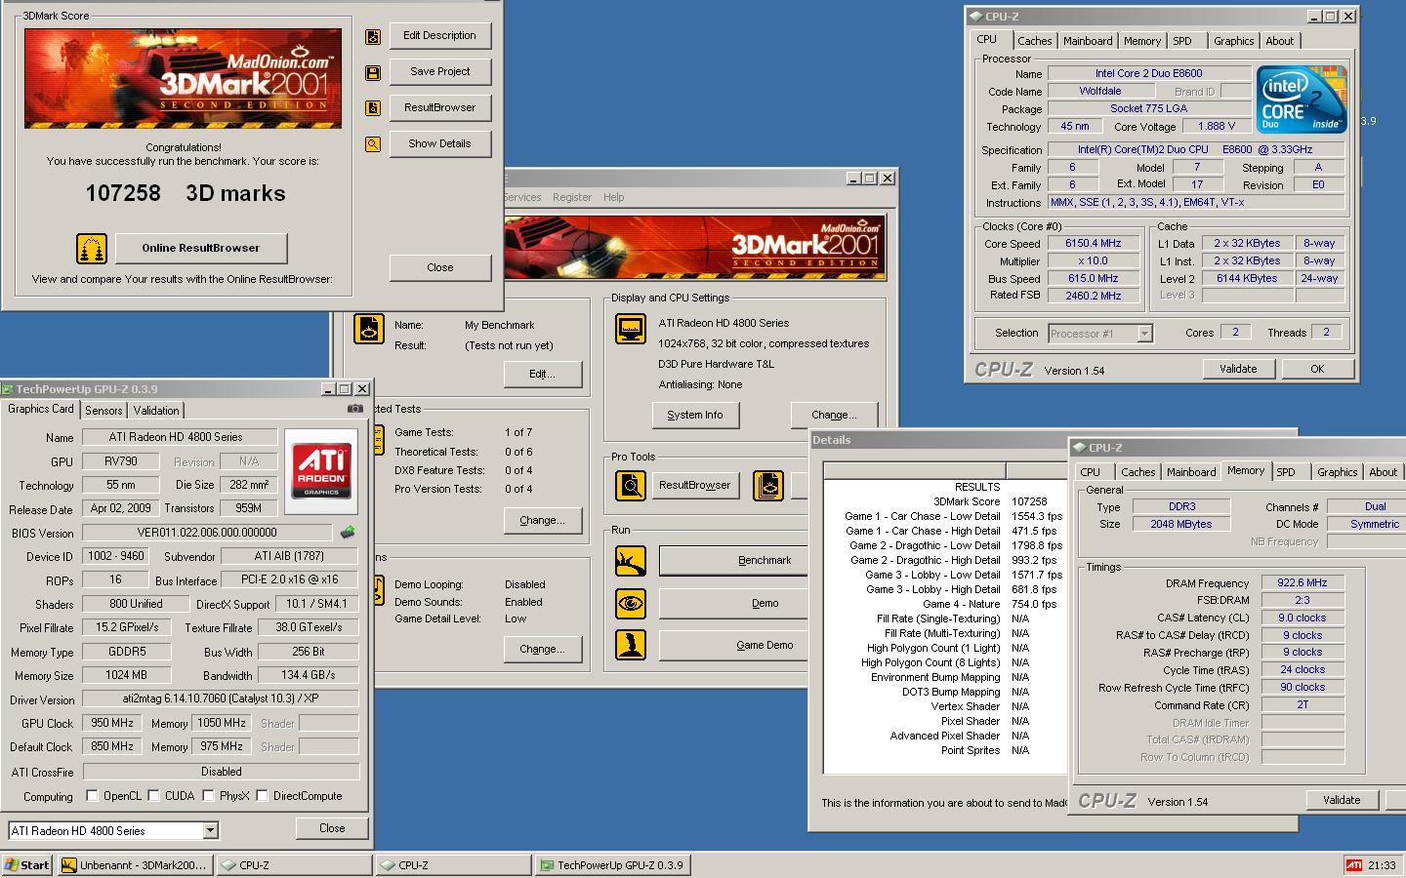Click OK in the top CPU-Z window

tap(1317, 369)
